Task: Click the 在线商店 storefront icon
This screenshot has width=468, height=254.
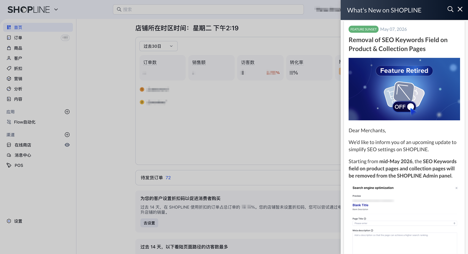Action: point(9,145)
